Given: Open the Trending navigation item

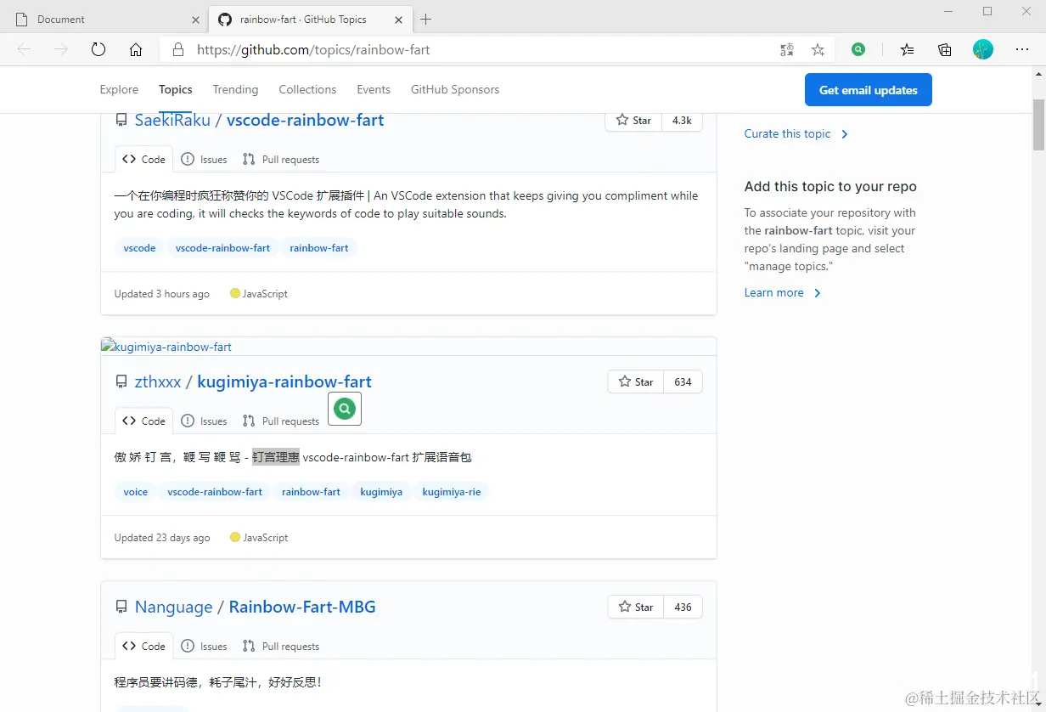Looking at the screenshot, I should point(235,89).
